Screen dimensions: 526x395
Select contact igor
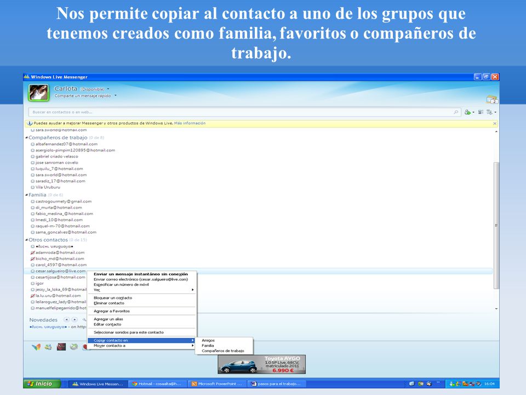(39, 284)
